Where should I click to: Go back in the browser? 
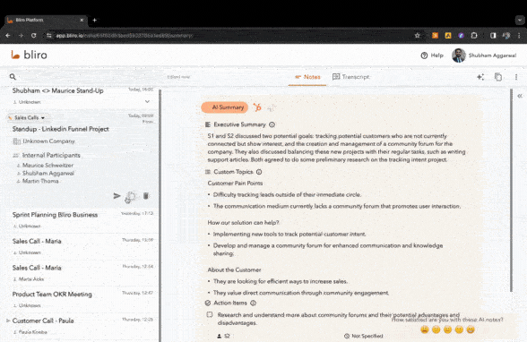[8, 35]
